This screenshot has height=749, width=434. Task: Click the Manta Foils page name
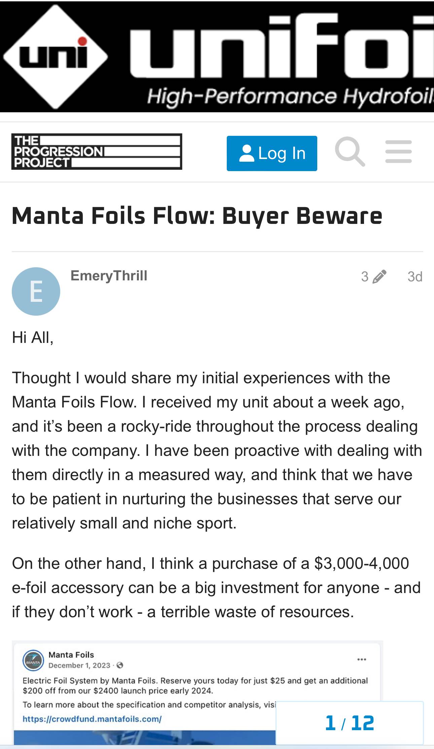(71, 655)
